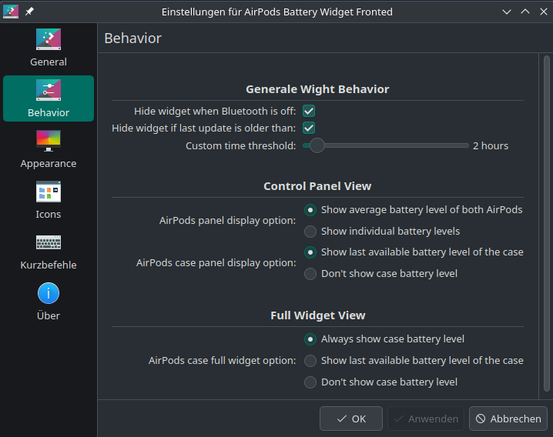
Task: Click the pin icon in title bar
Action: pos(29,12)
